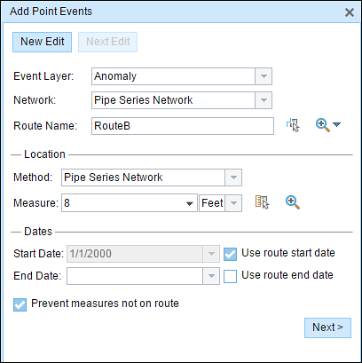The width and height of the screenshot is (362, 363).
Task: Open the End Date calendar dropdown
Action: (x=211, y=276)
